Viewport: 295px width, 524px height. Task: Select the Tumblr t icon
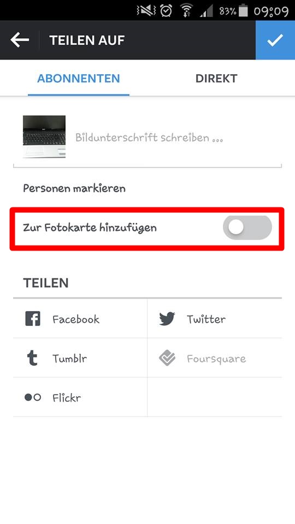click(x=32, y=358)
